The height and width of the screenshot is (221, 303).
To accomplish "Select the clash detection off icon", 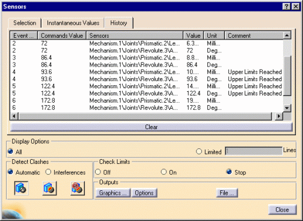I will point(21,188).
